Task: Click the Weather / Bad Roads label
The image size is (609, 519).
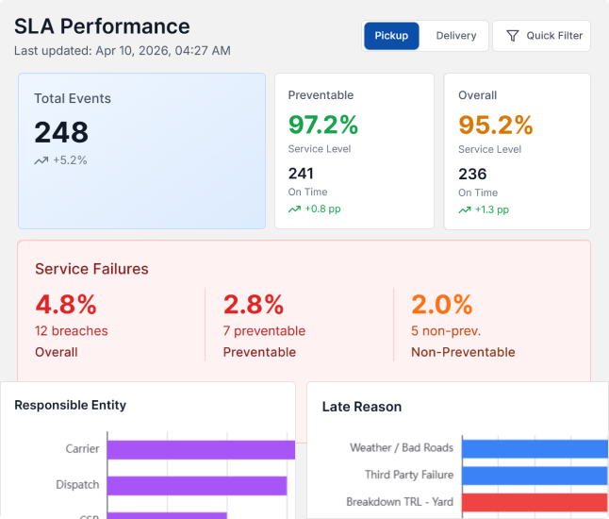Action: (x=402, y=447)
